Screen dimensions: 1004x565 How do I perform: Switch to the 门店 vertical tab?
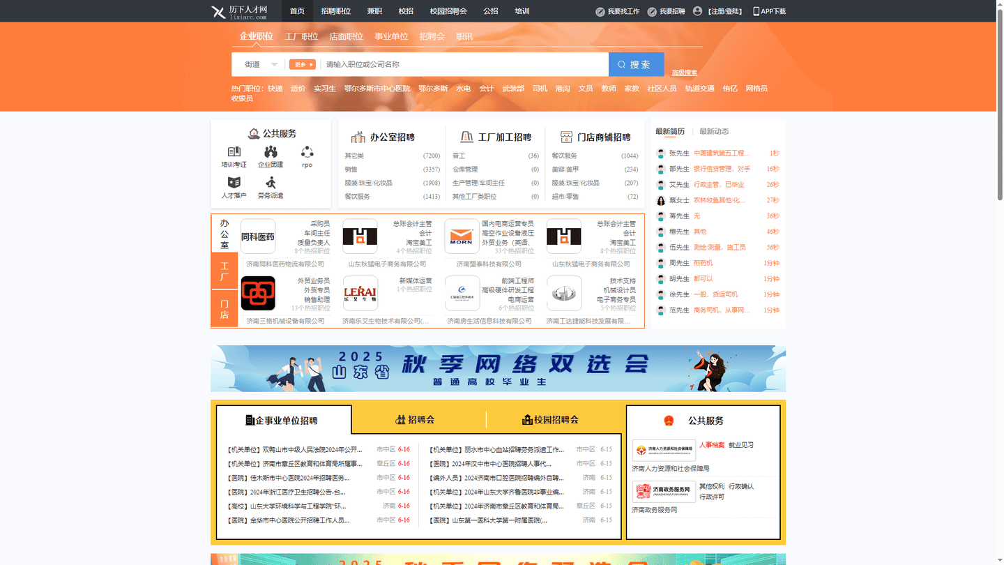pos(225,309)
